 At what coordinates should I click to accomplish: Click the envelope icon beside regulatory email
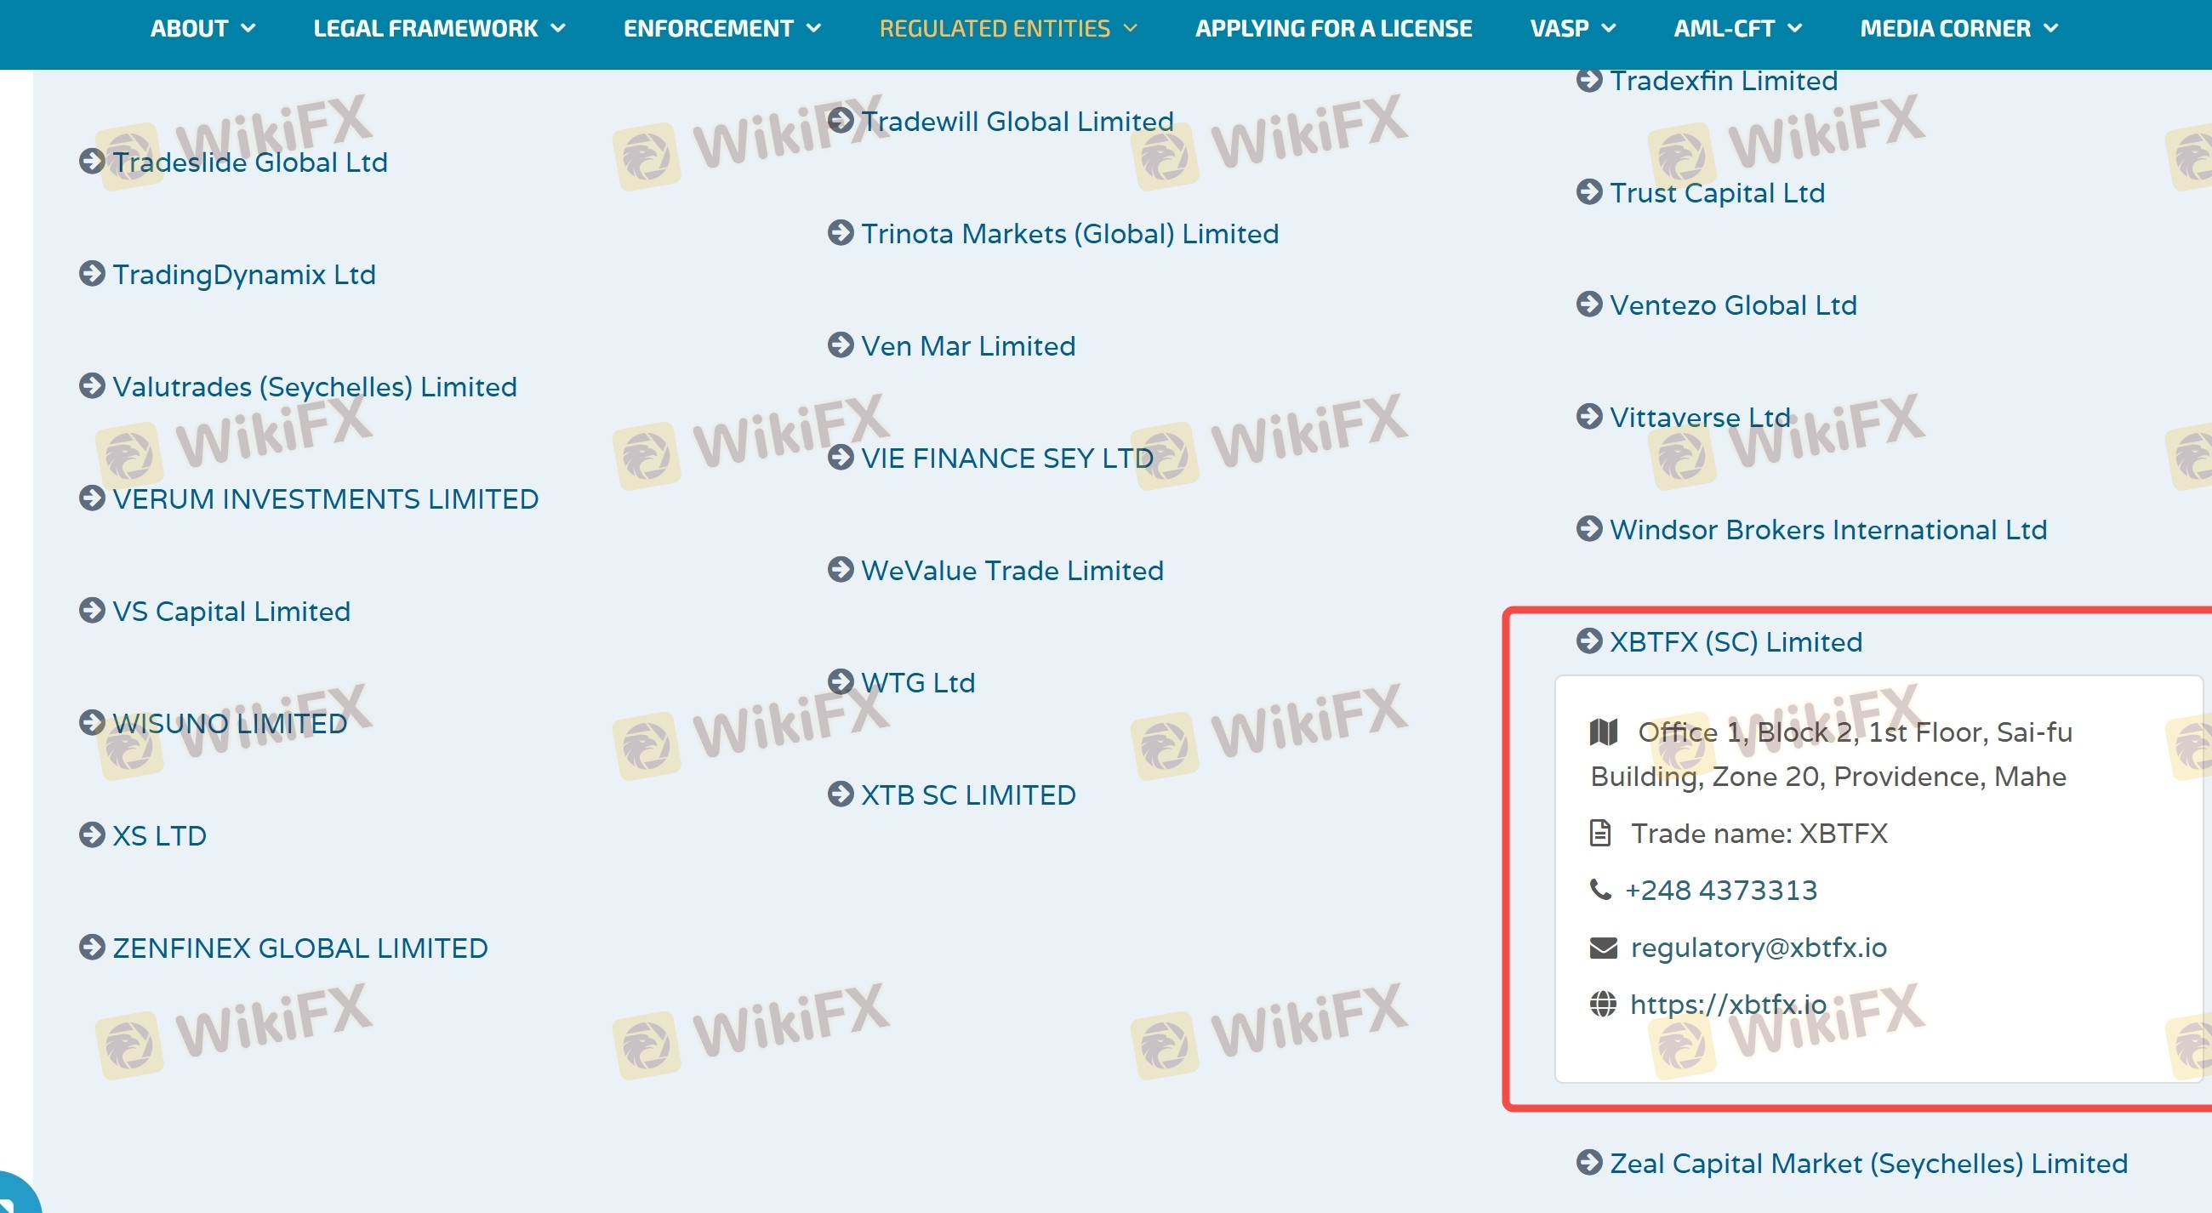(x=1602, y=948)
